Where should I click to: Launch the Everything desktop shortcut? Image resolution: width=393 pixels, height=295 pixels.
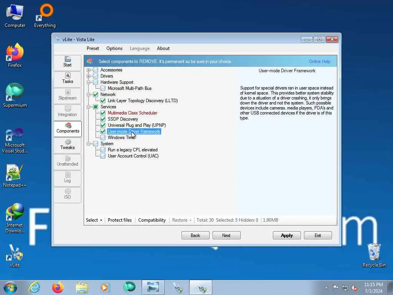pyautogui.click(x=45, y=16)
